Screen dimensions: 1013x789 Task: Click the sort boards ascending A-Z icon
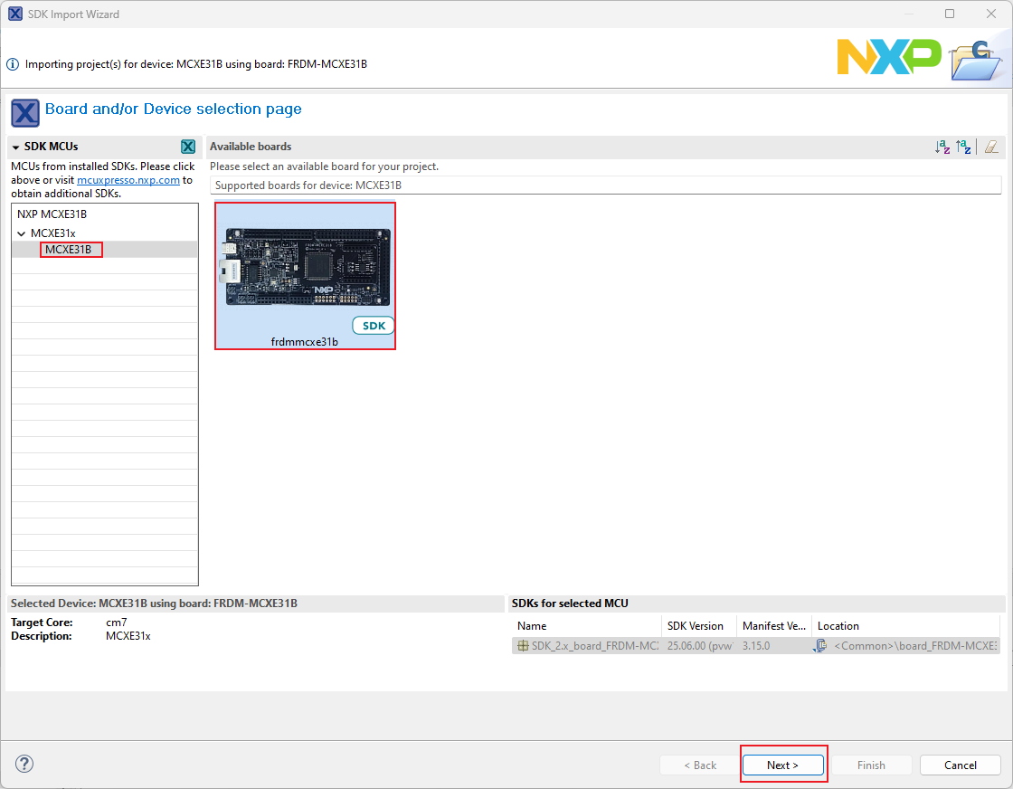[942, 147]
